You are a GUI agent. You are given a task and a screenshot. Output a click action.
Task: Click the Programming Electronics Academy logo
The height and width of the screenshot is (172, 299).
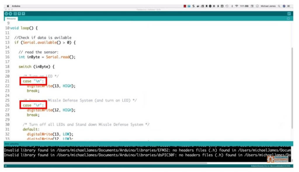277,159
